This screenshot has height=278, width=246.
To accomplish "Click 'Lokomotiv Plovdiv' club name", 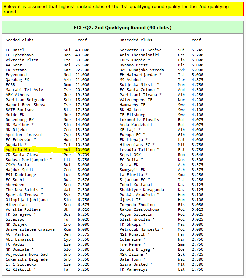I will tap(139, 120).
